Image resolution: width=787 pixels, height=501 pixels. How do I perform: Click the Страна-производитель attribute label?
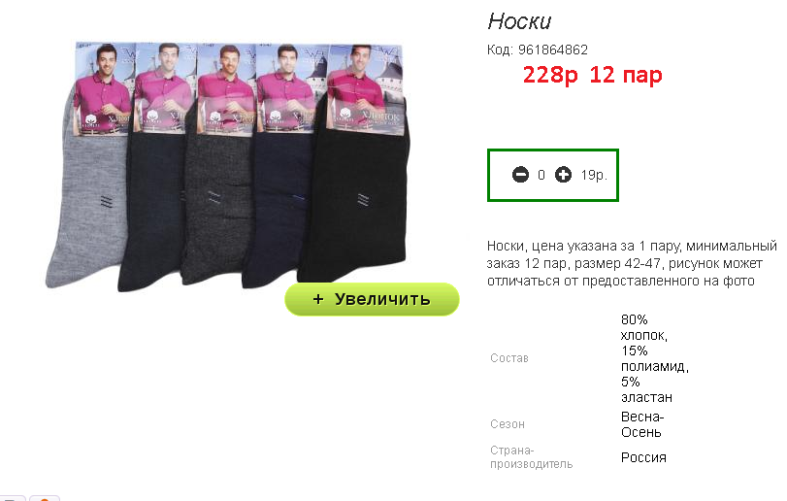click(531, 457)
